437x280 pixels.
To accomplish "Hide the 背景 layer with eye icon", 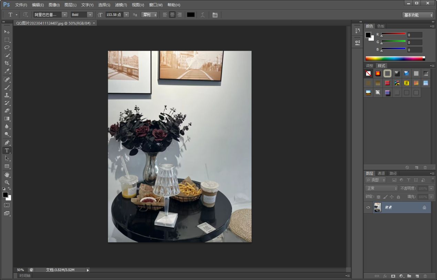I will coord(368,207).
